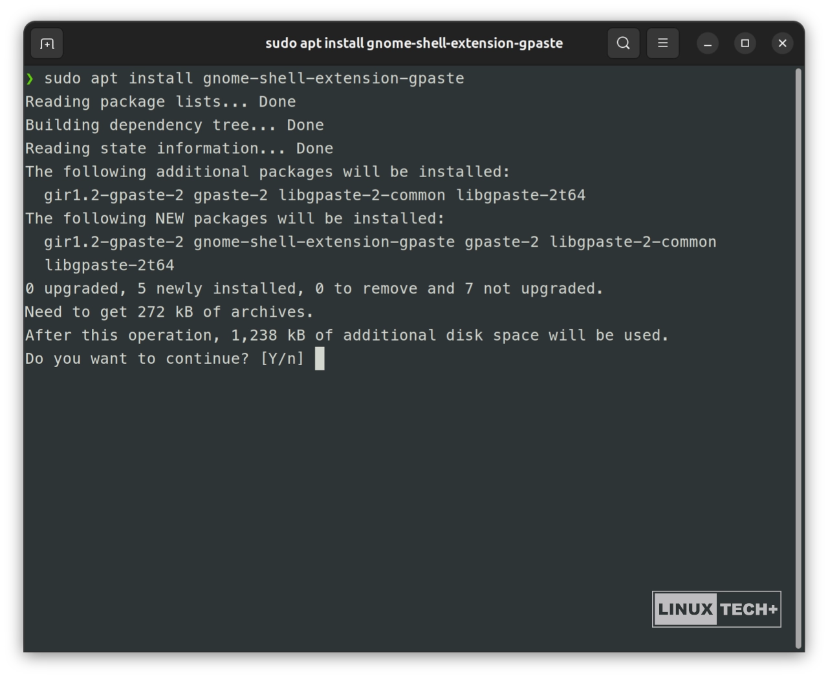Click the magnifier icon in the header bar

[623, 43]
